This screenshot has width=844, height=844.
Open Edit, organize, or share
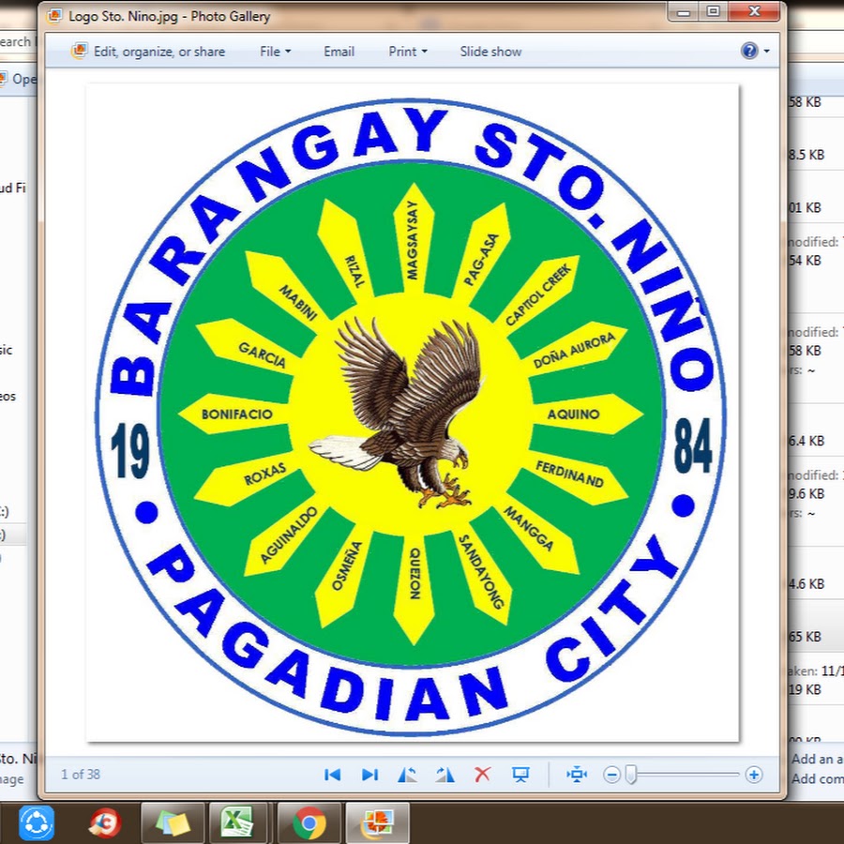click(x=149, y=52)
